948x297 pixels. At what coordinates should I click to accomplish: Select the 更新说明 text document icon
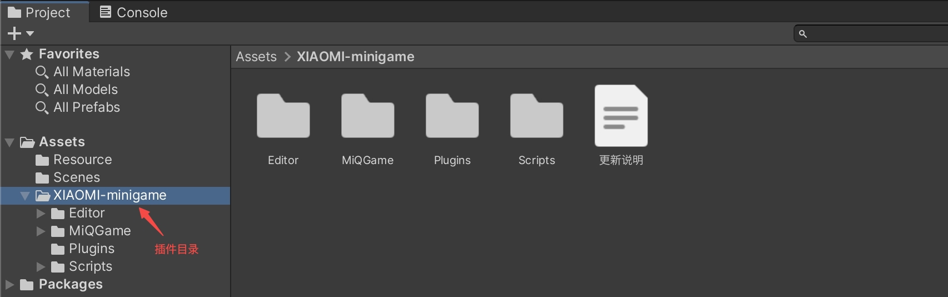point(621,116)
